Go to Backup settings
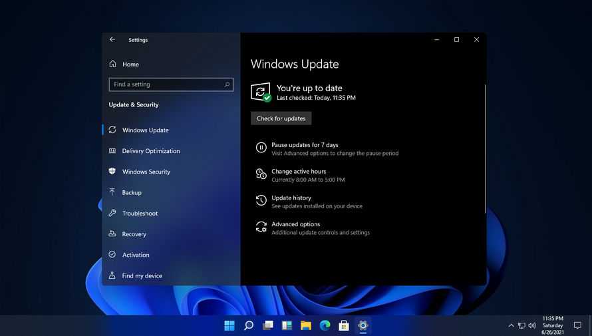Viewport: 592px width, 336px height. [132, 192]
